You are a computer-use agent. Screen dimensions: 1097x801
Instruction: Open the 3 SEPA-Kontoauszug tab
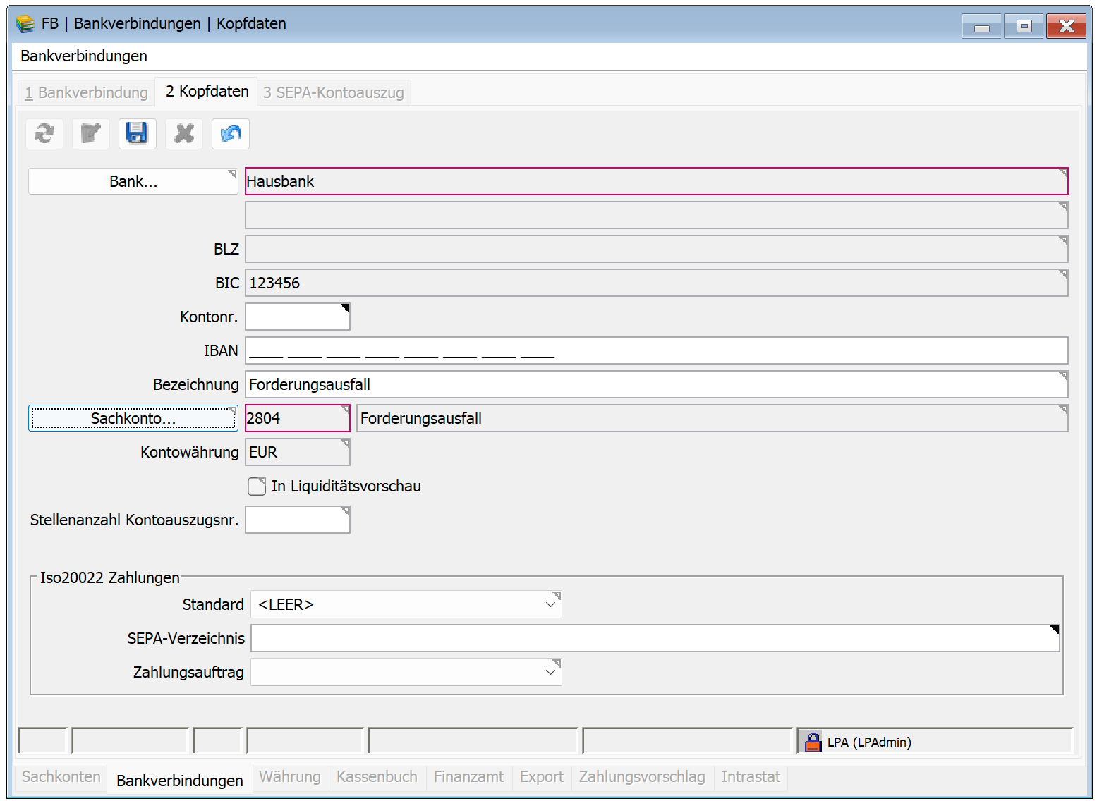coord(334,93)
